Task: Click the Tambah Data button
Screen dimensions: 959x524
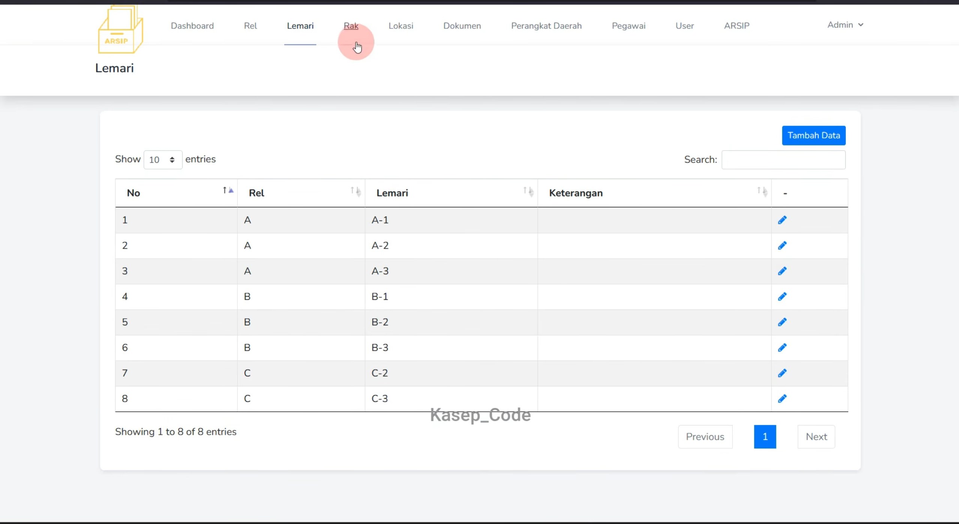Action: [813, 135]
